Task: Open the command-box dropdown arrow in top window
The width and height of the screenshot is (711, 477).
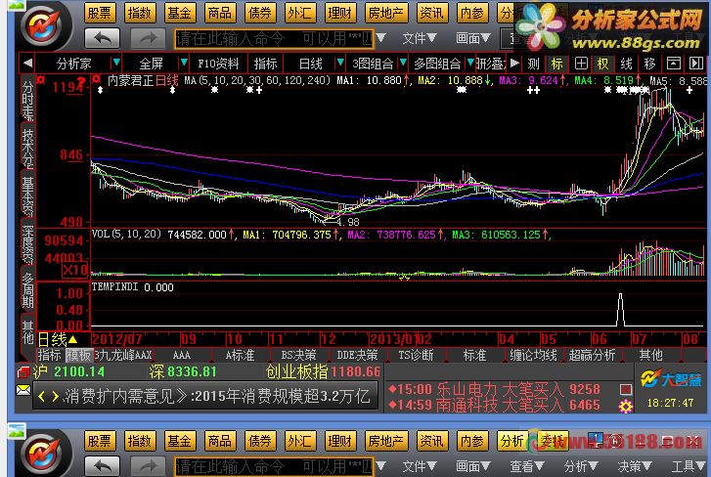Action: click(x=380, y=38)
